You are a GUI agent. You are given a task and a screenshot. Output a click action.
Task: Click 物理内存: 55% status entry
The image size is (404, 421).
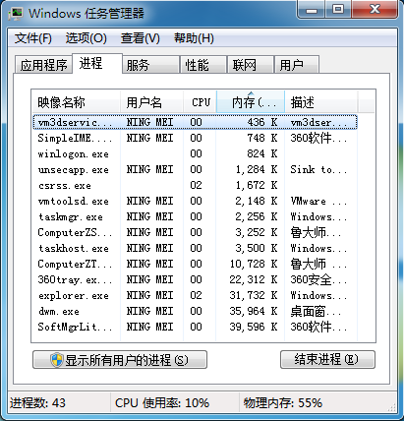[x=283, y=403]
